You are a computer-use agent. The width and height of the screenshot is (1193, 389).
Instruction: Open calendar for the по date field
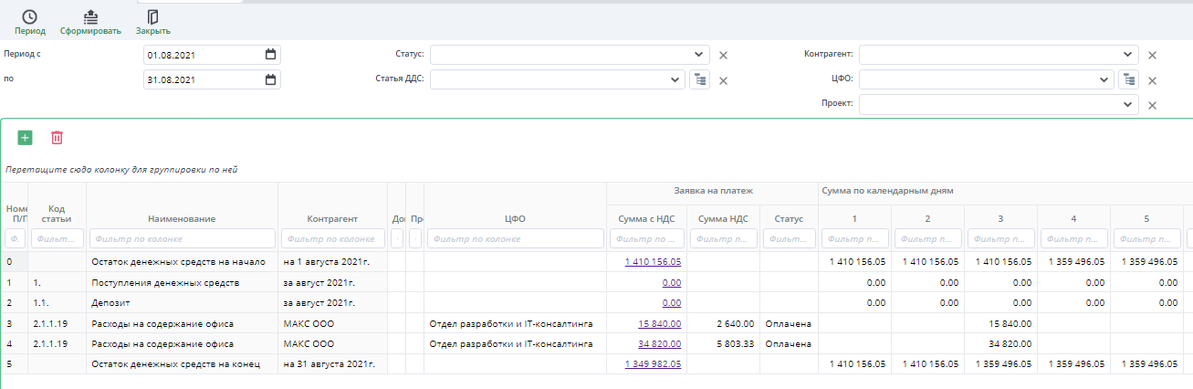270,79
